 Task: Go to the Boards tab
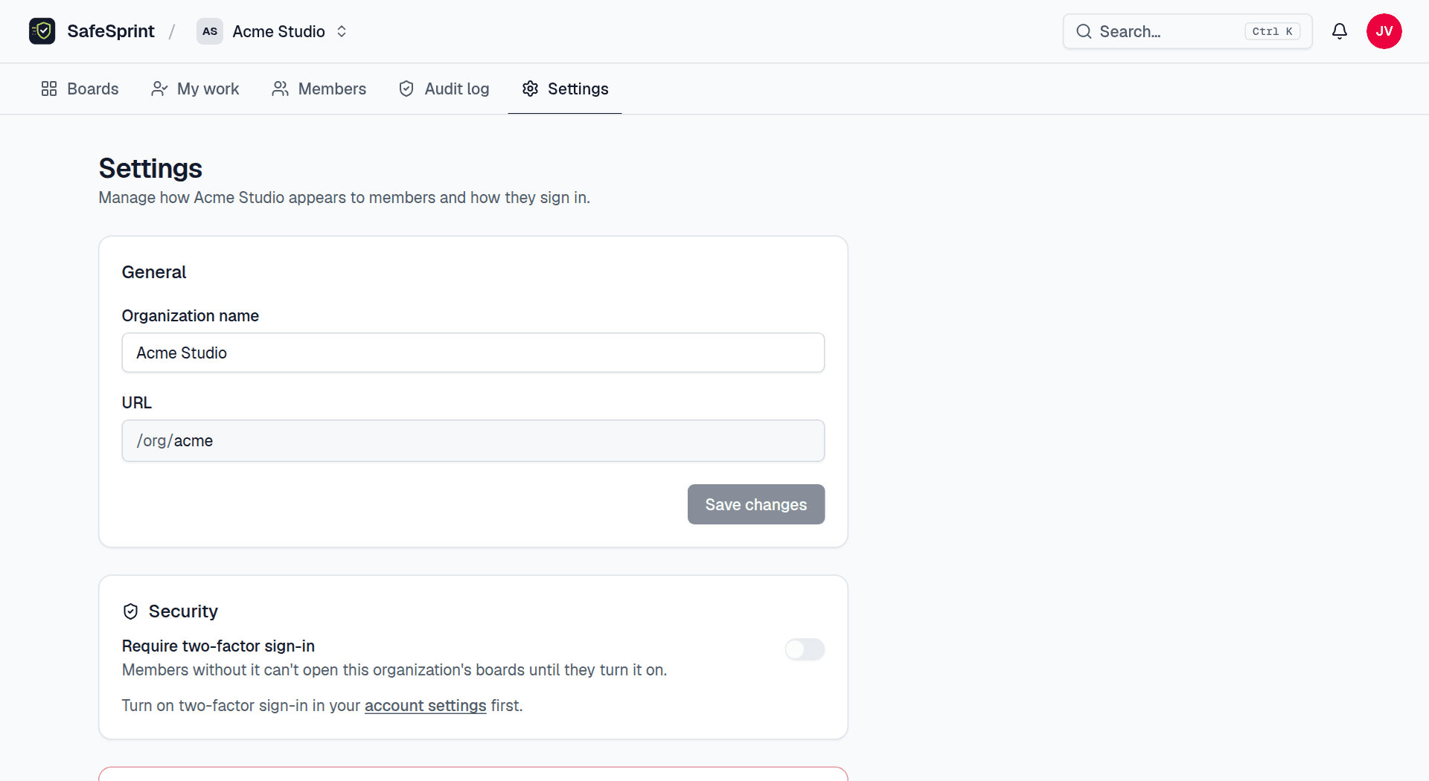80,89
